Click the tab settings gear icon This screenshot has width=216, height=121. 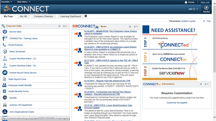click(x=86, y=16)
